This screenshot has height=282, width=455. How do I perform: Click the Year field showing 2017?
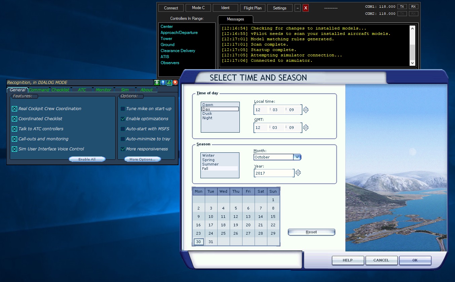tap(274, 173)
